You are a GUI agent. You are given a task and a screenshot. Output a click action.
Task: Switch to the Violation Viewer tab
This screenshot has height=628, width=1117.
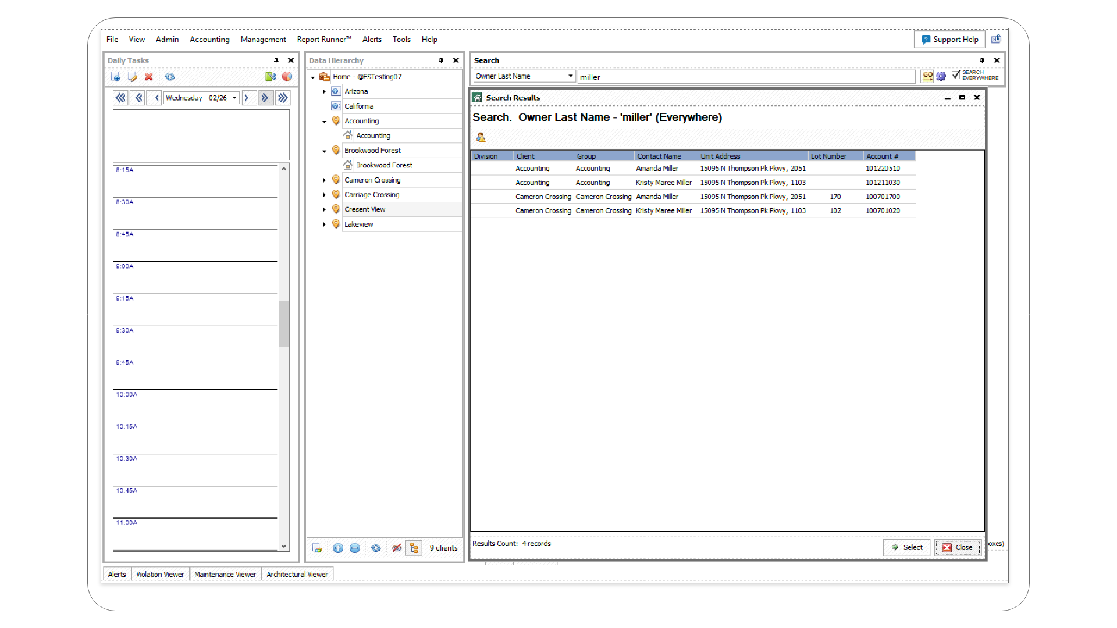click(160, 574)
